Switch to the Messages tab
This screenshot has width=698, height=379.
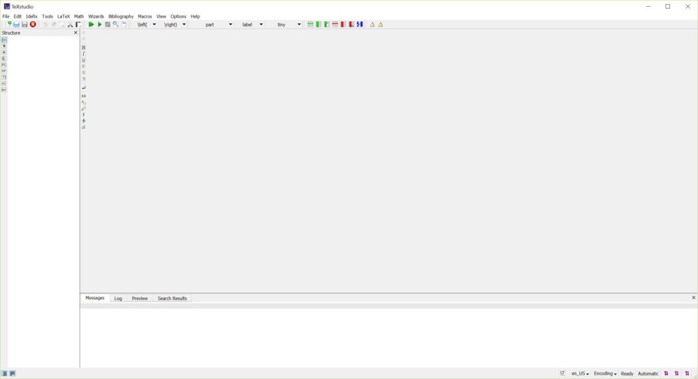[x=95, y=298]
